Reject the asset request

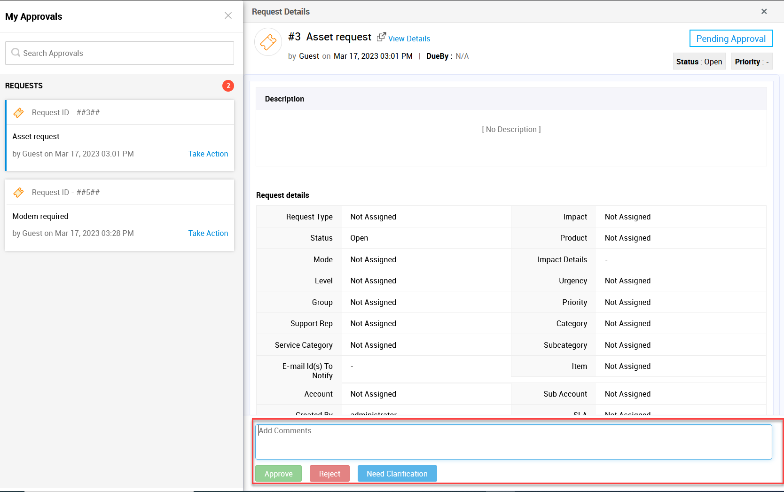point(329,474)
